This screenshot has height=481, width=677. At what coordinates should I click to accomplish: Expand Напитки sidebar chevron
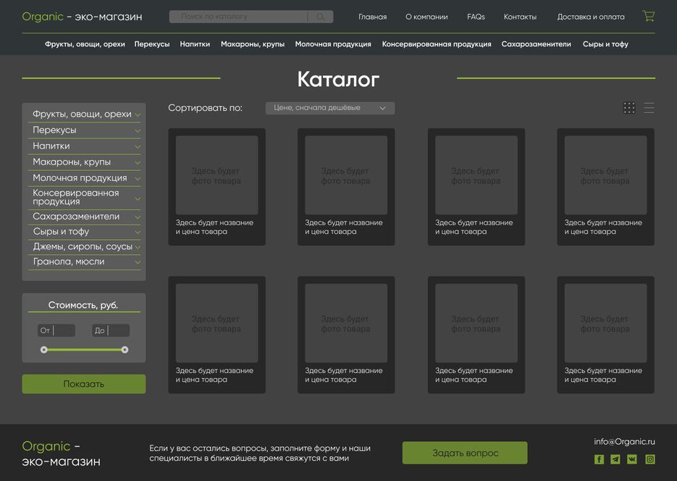(138, 147)
